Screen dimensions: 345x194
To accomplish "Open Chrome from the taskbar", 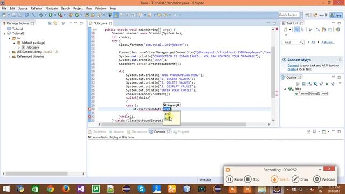I will pyautogui.click(x=50, y=189).
